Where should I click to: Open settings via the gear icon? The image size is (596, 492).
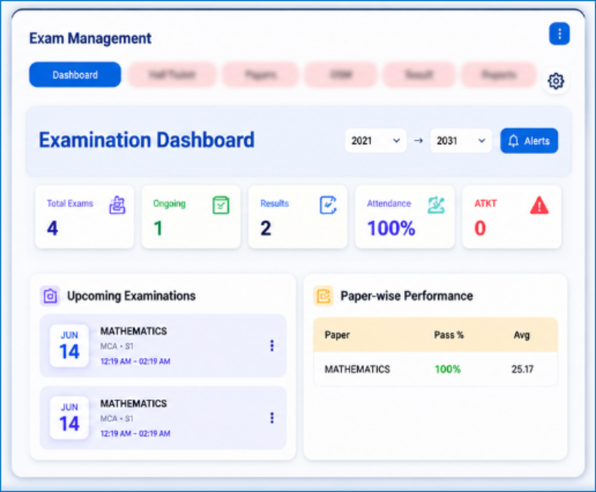coord(556,81)
